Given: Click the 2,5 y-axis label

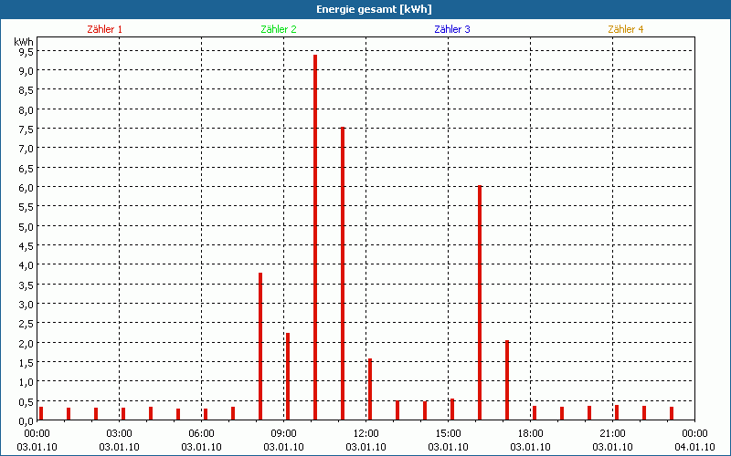Looking at the screenshot, I should (x=26, y=324).
